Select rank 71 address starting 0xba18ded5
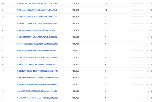 pos(38,78)
